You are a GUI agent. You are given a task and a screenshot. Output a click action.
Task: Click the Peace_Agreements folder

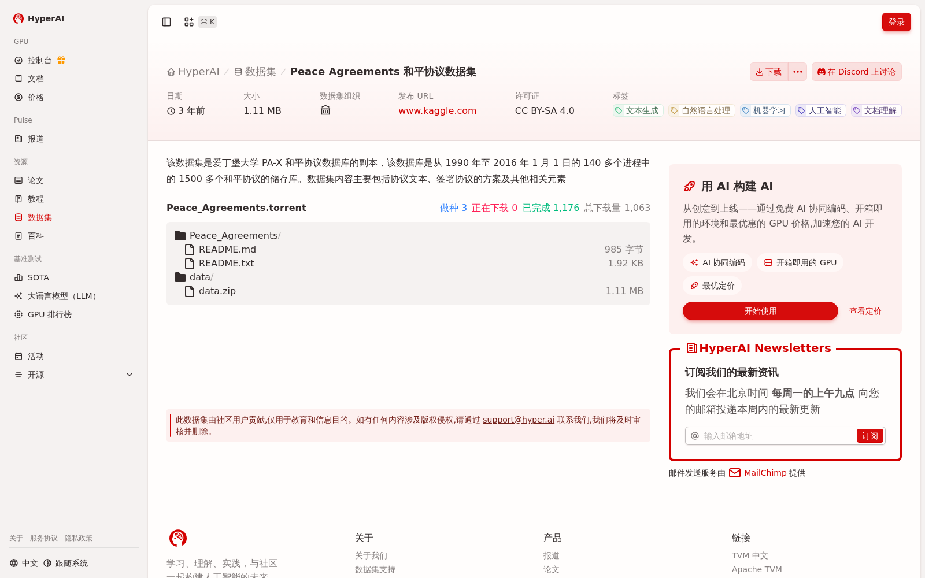coord(228,236)
